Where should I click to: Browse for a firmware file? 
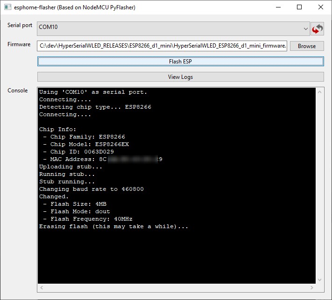pyautogui.click(x=307, y=46)
